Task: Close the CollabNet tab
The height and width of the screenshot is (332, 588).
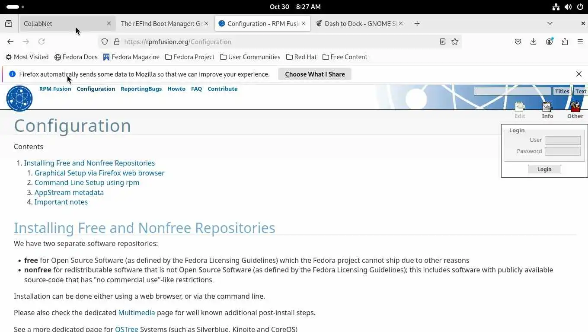Action: (x=109, y=24)
